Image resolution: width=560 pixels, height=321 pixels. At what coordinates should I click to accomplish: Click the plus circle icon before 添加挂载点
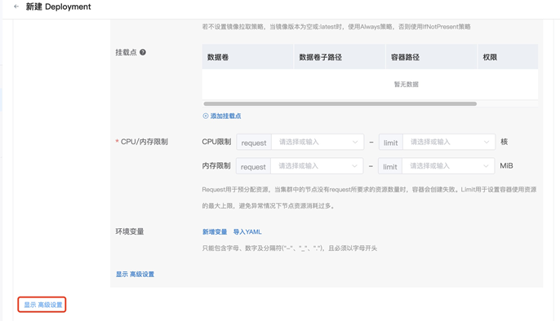[x=206, y=116]
